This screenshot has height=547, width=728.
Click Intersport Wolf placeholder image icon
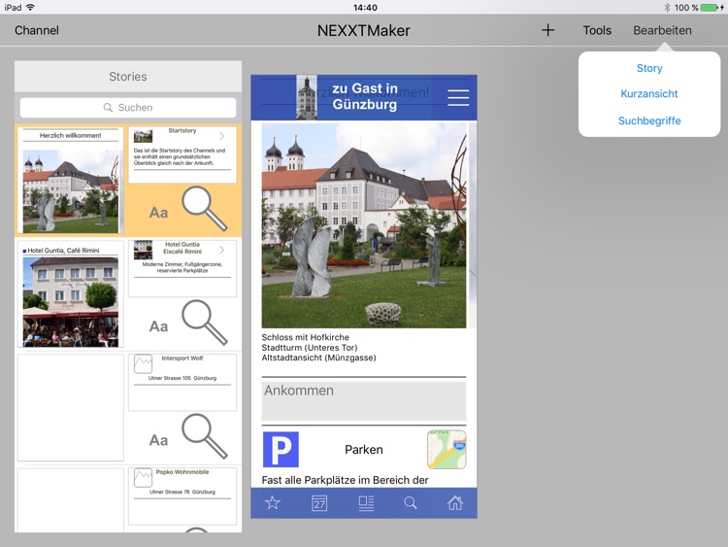143,364
